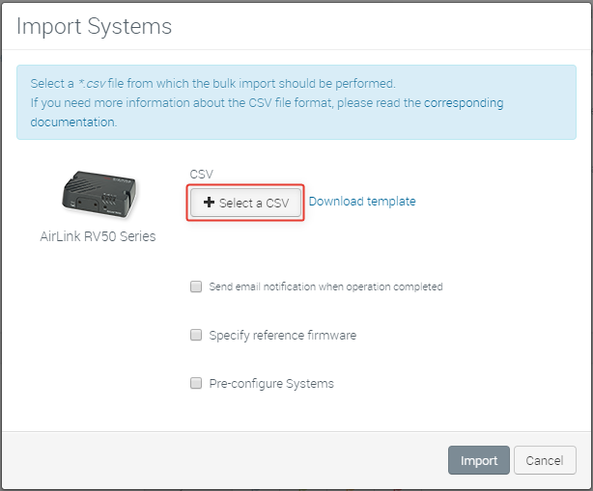This screenshot has width=593, height=491.
Task: Click the Send email notification label text
Action: (325, 286)
